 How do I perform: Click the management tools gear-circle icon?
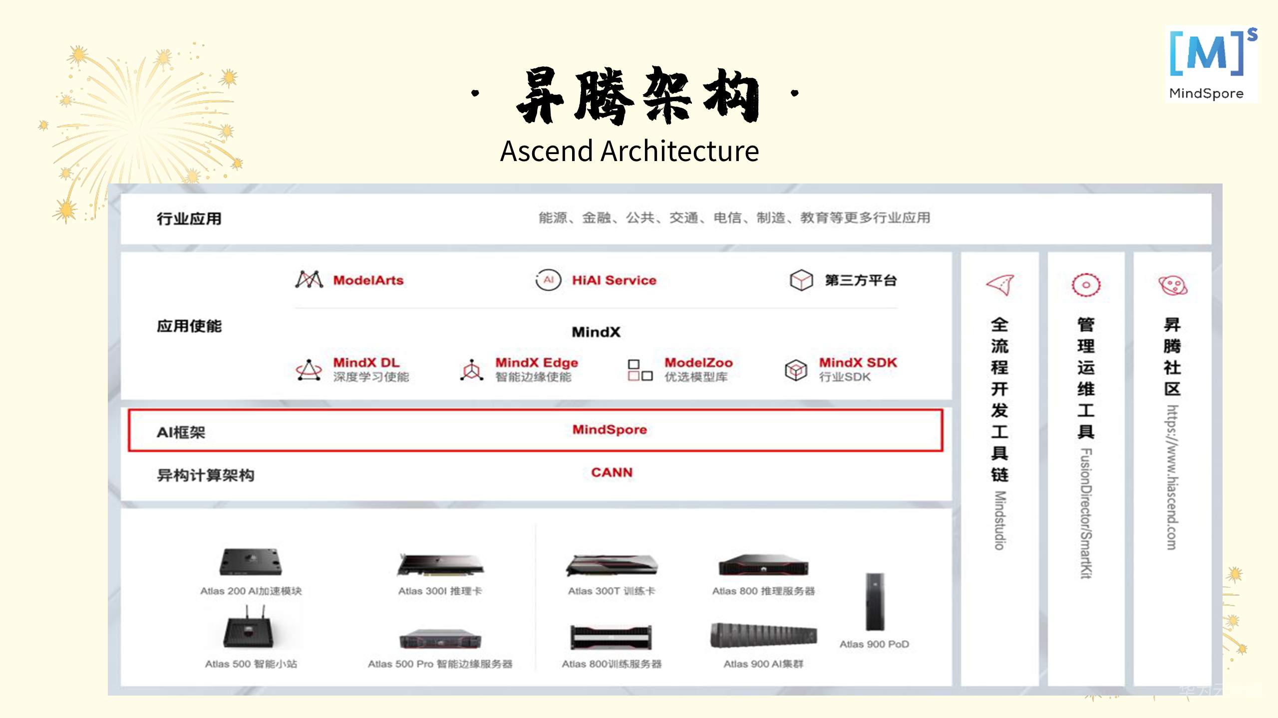pyautogui.click(x=1086, y=285)
